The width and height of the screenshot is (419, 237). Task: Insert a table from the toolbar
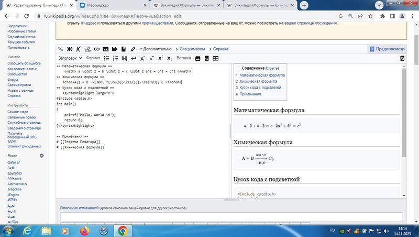[x=215, y=58]
